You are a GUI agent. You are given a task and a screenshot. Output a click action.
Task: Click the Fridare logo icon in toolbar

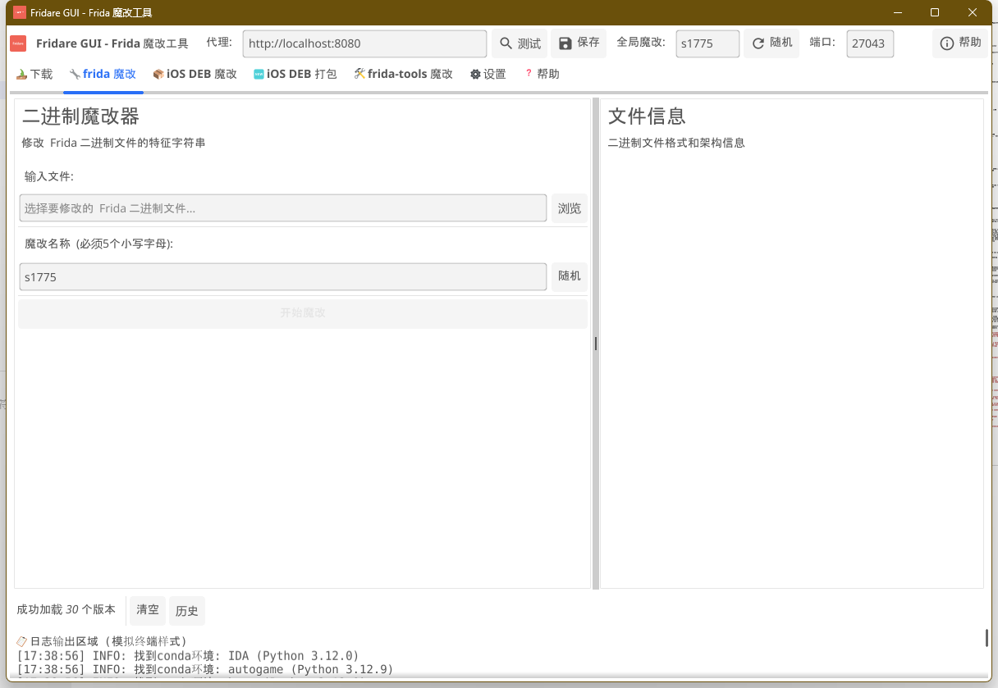click(x=18, y=43)
